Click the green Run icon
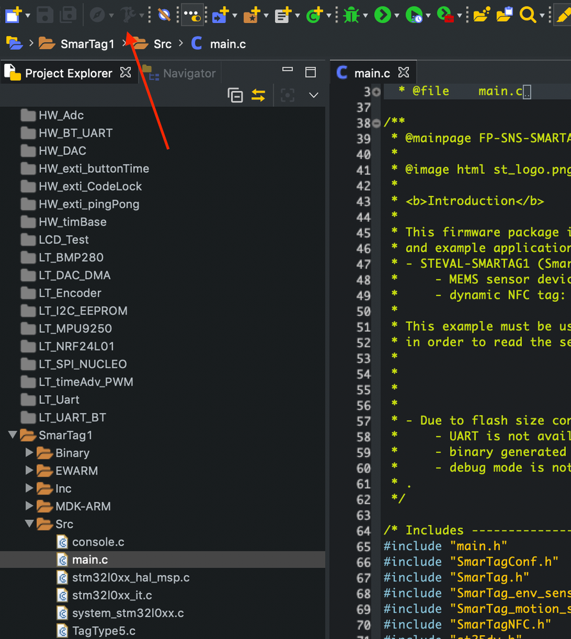This screenshot has height=639, width=571. click(x=382, y=15)
